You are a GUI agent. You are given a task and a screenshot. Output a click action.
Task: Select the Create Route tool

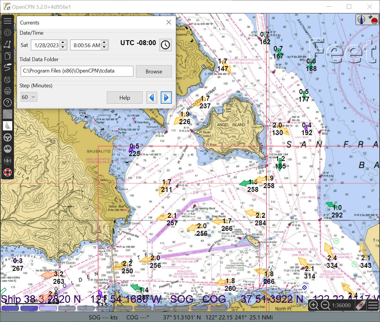8,44
